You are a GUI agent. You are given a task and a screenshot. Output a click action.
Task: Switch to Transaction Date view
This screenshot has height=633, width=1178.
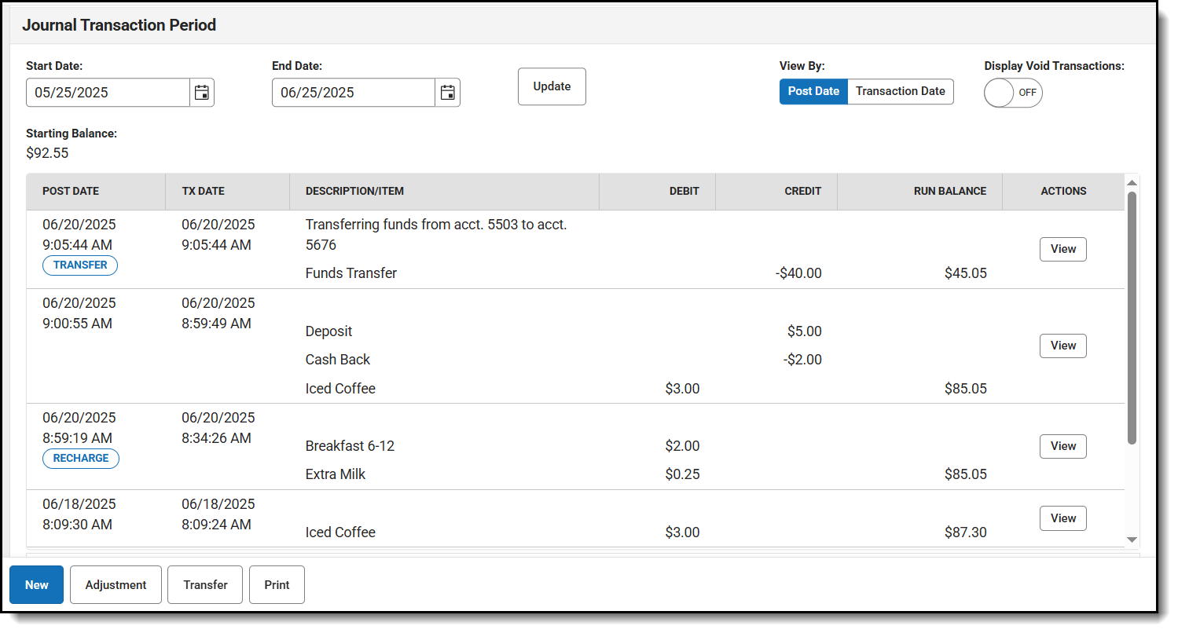coord(901,91)
